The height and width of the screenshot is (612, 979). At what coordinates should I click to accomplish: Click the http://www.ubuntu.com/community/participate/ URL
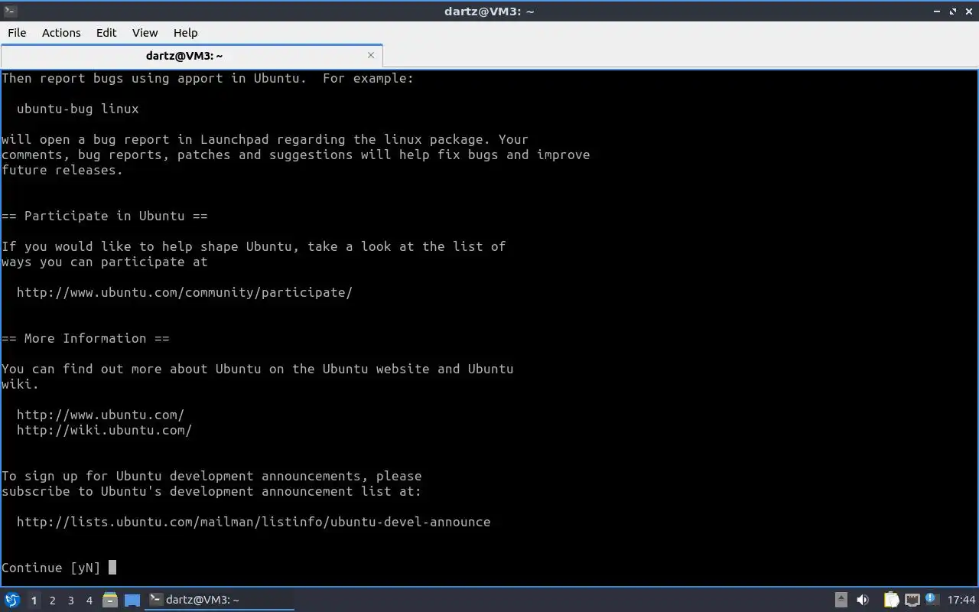pyautogui.click(x=184, y=292)
